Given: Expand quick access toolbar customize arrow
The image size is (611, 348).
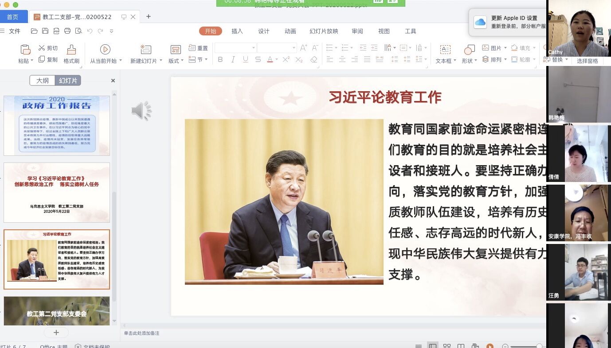Looking at the screenshot, I should pos(111,31).
